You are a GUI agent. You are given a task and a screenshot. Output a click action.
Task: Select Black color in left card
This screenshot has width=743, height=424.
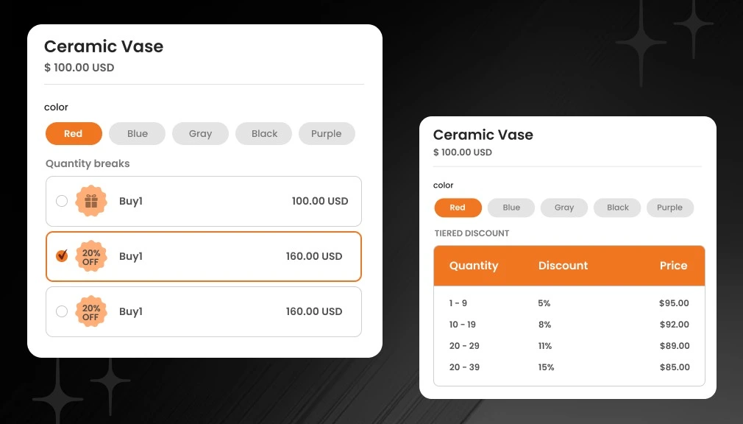(264, 133)
